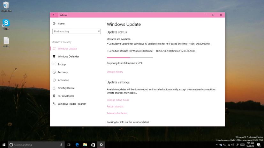
Task: Launch Microsoft Edge from the taskbar
Action: [77, 144]
